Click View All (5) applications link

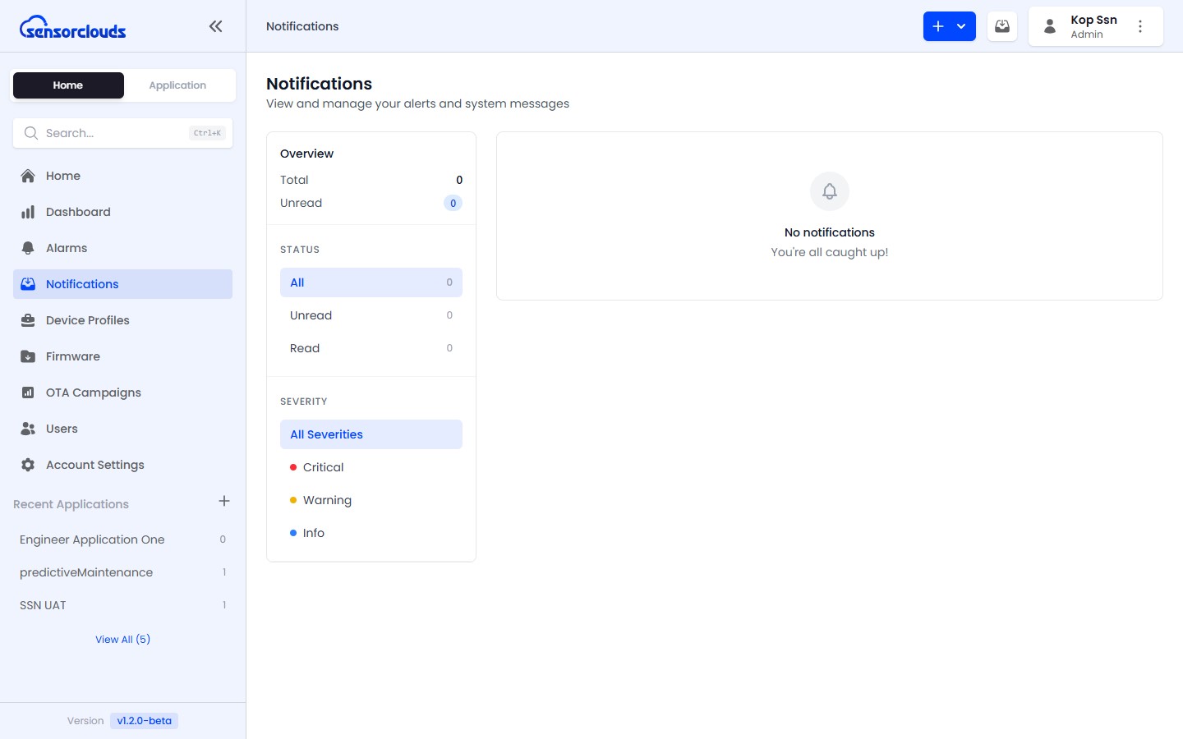122,640
